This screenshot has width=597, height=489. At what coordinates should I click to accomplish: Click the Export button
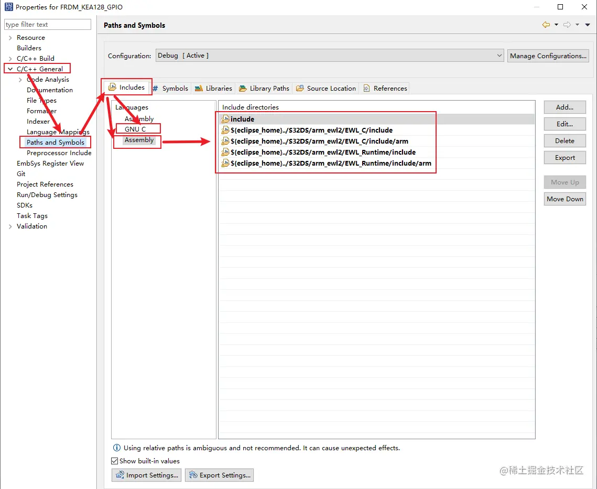565,158
